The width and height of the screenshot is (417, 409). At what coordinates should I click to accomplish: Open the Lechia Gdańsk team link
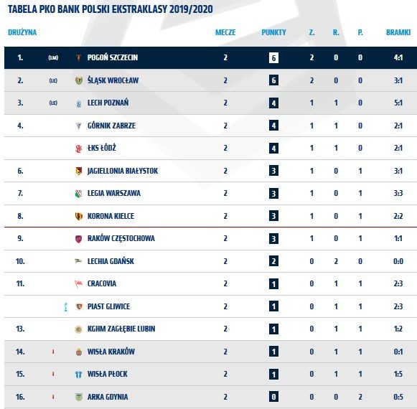tap(111, 261)
